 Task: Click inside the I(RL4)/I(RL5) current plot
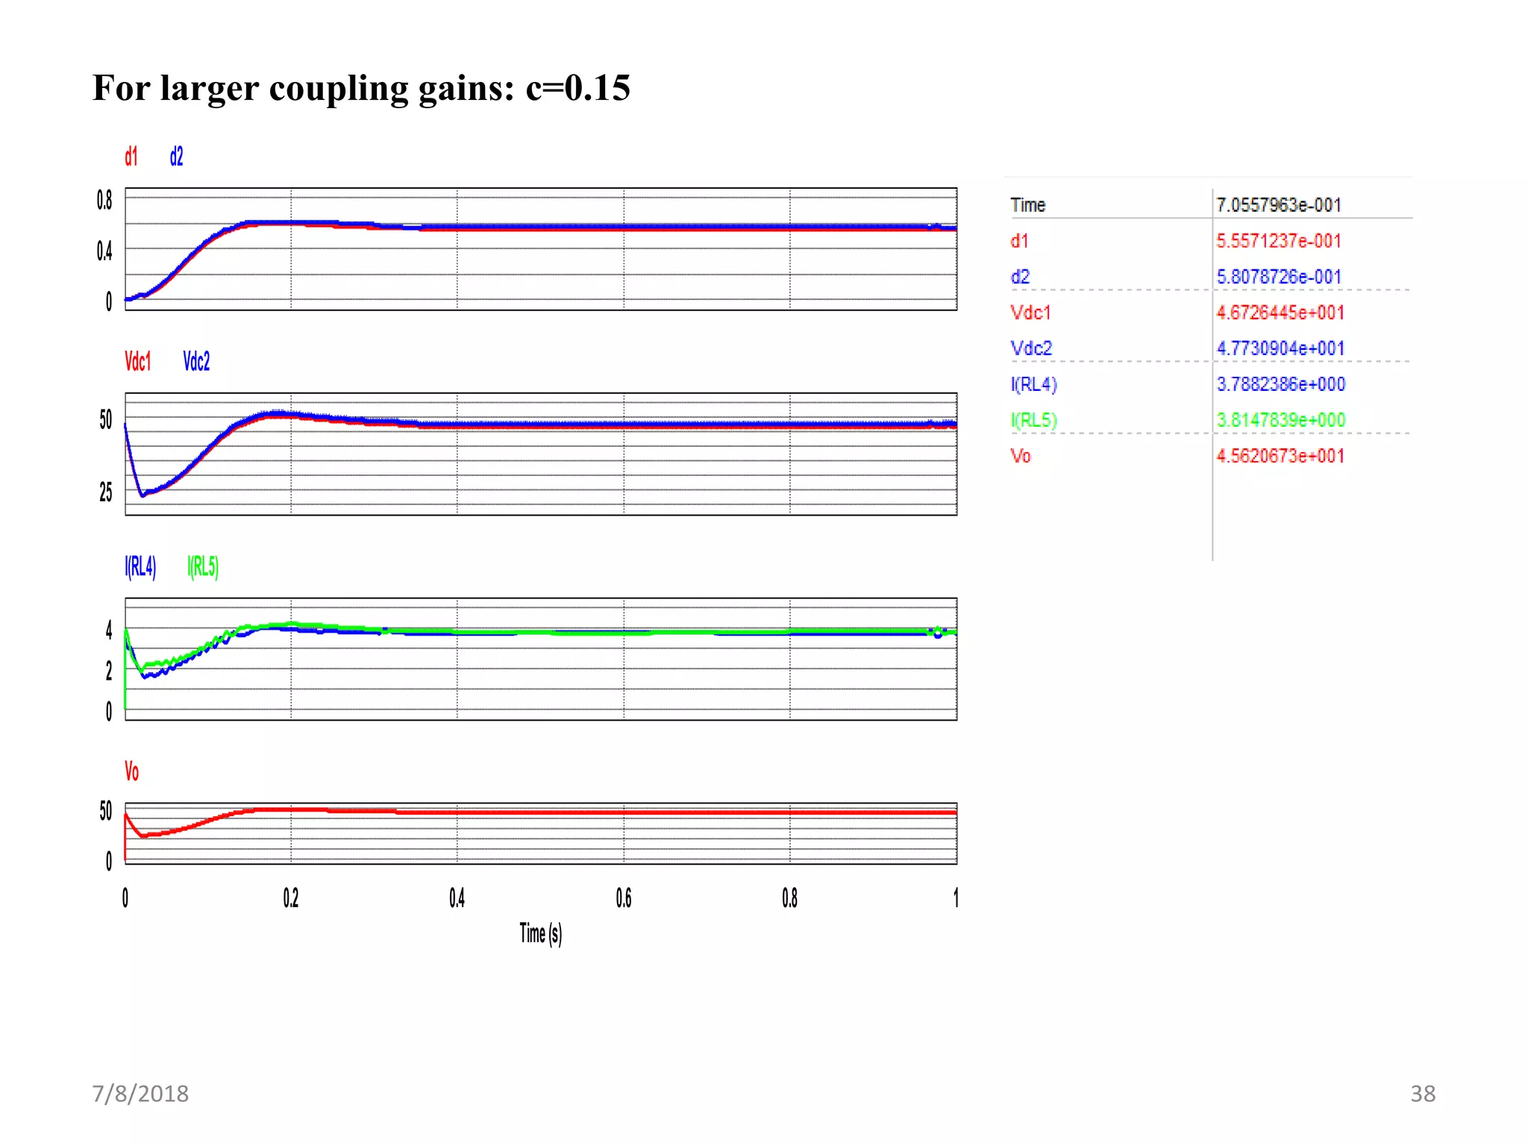pos(541,660)
